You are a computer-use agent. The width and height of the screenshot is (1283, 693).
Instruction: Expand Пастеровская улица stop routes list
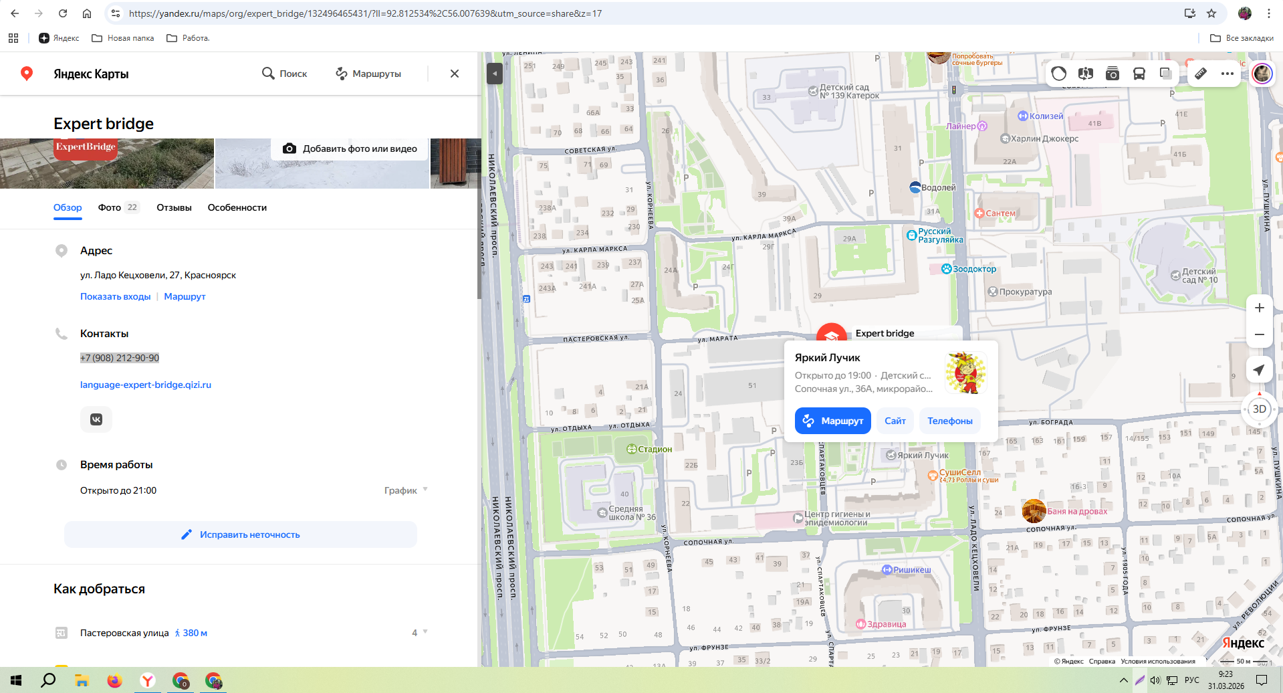[x=420, y=632]
